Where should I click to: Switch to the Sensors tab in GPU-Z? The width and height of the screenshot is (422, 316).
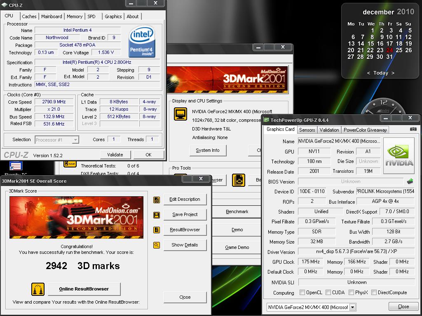307,130
